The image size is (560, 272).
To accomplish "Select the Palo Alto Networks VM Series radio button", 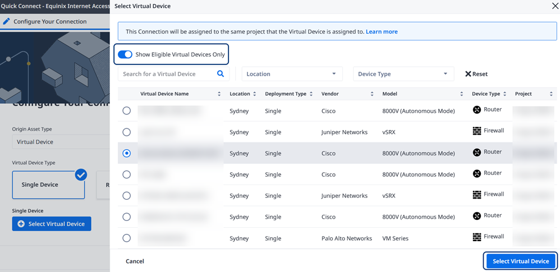I will pos(126,238).
